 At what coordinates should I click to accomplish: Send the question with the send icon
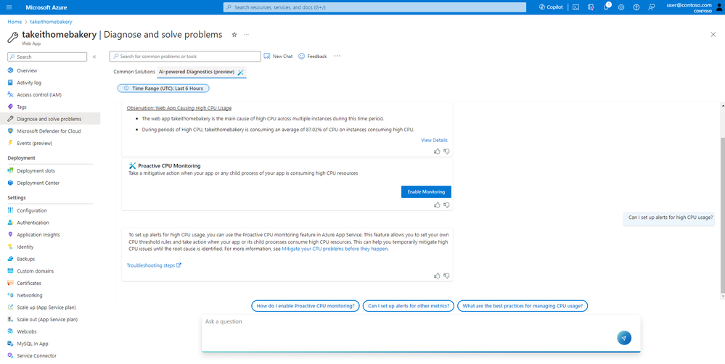pos(623,338)
